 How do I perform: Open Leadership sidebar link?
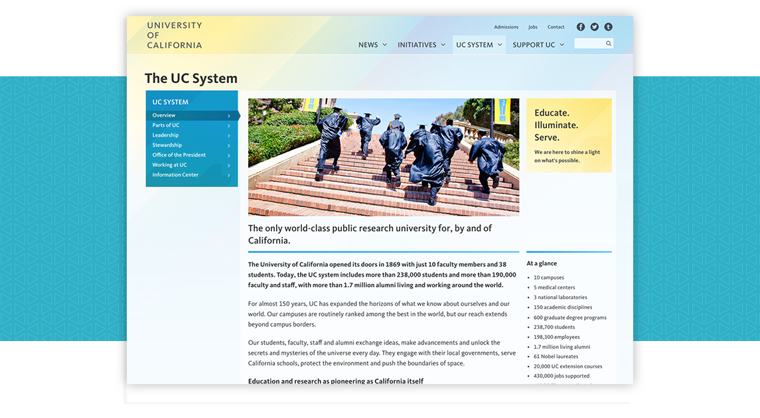click(x=165, y=135)
